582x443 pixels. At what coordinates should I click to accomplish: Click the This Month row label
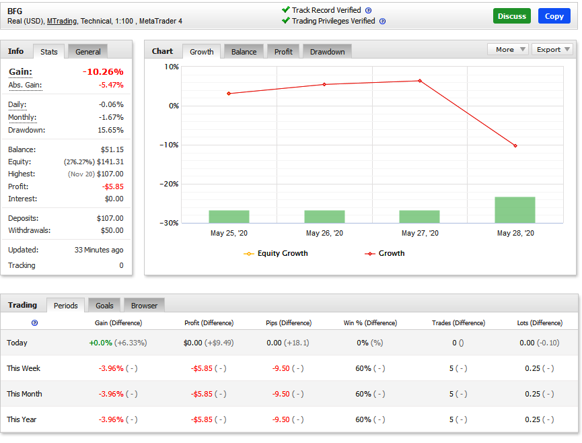(x=24, y=394)
